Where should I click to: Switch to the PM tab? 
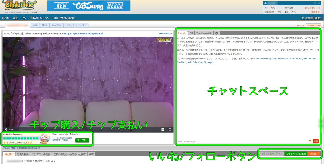(x=191, y=33)
